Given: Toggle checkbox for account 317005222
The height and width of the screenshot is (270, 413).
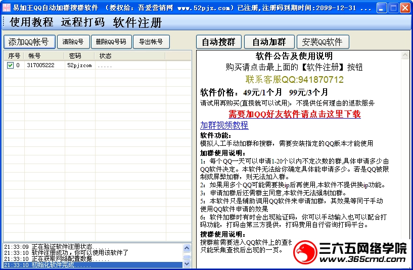Looking at the screenshot, I should [10, 65].
